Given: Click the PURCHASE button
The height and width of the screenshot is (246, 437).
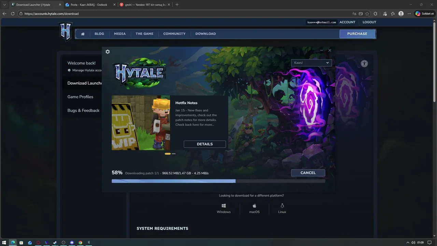Looking at the screenshot, I should [357, 34].
